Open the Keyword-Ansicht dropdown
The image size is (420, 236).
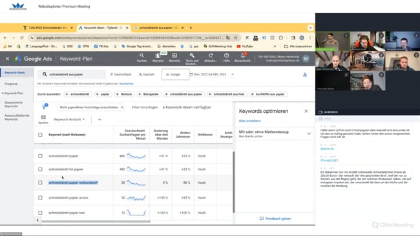(x=69, y=119)
